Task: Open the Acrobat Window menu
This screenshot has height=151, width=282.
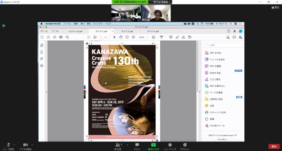Action: coord(98,24)
